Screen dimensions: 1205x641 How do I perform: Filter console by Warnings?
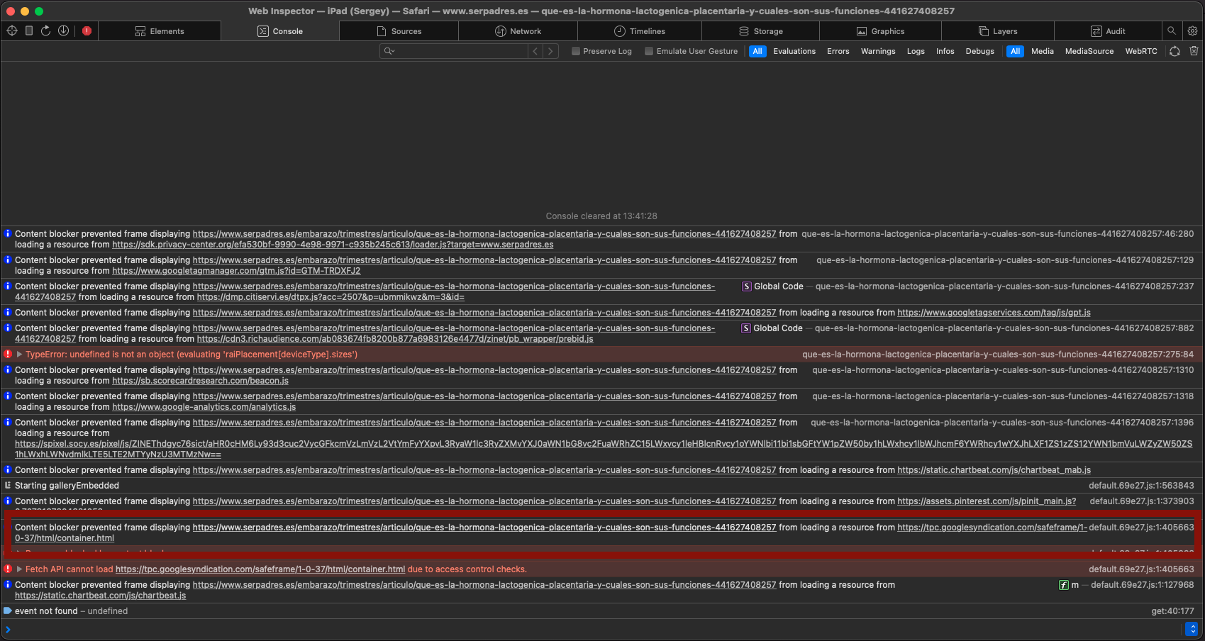point(878,51)
